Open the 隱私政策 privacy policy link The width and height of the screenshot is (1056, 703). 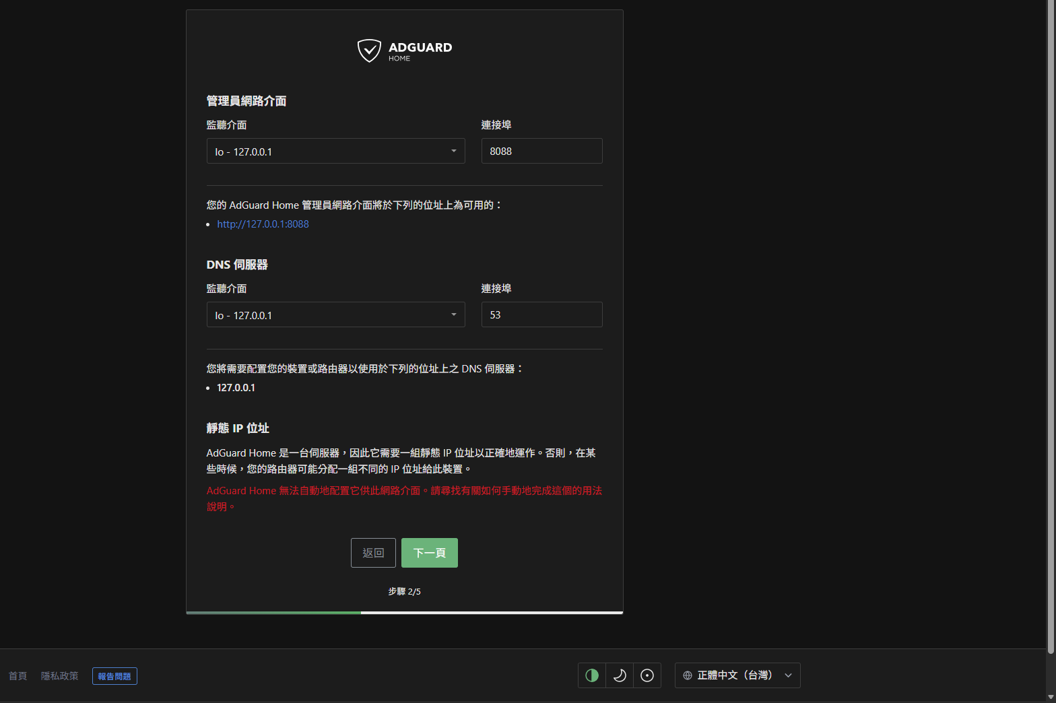tap(59, 676)
